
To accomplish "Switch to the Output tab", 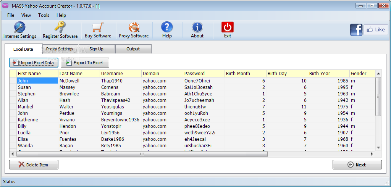I will coord(133,49).
